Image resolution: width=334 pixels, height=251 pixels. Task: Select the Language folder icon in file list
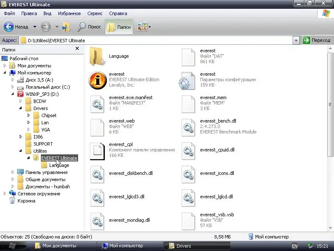point(97,56)
